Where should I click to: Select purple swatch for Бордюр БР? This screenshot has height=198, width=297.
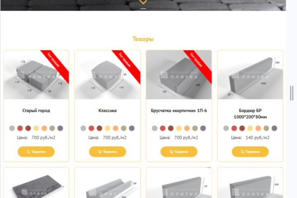[274, 128]
